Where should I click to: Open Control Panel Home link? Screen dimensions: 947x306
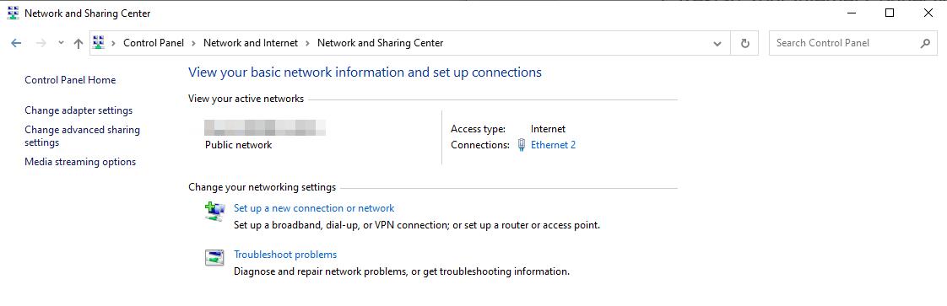click(x=70, y=80)
